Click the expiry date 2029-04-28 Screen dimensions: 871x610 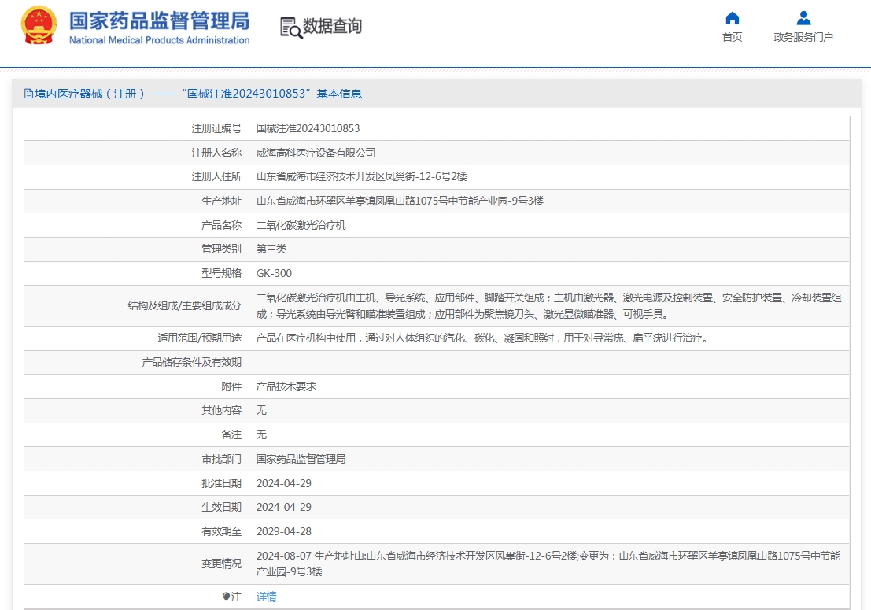[x=284, y=531]
